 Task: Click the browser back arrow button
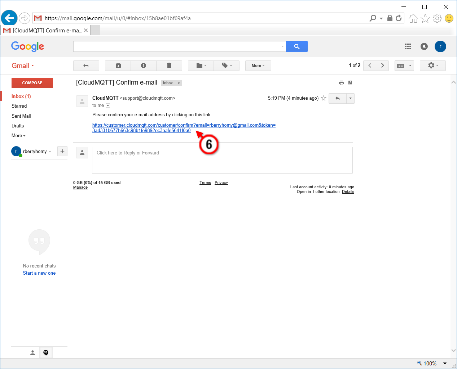tap(9, 18)
